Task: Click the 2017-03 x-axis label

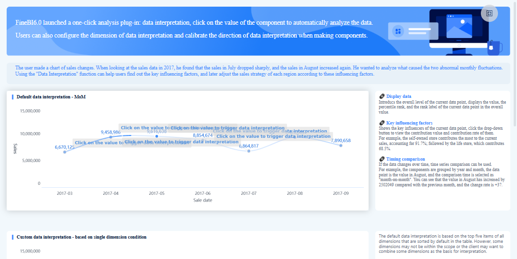Action: [65, 193]
